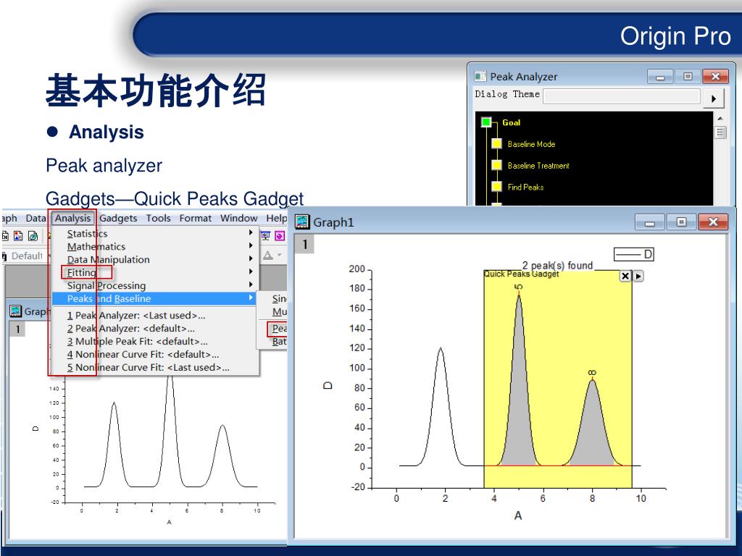The height and width of the screenshot is (556, 742).
Task: Click the Dialog Theme input field
Action: 621,96
